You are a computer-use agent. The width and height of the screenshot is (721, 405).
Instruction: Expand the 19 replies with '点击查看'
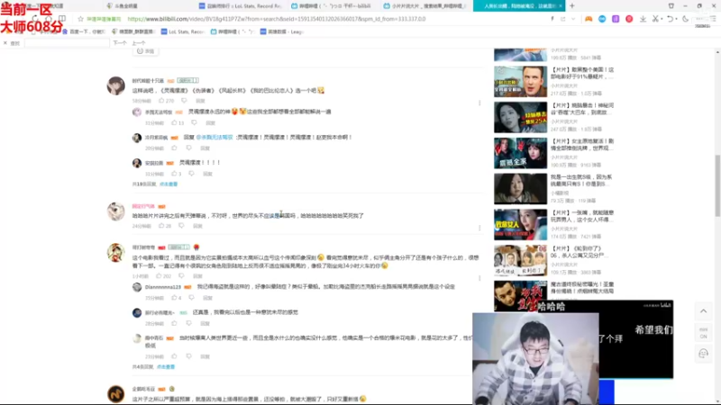169,184
